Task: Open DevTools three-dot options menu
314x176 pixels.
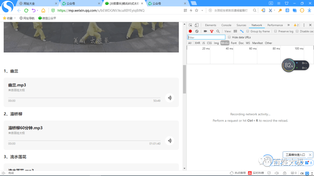Action: point(304,25)
